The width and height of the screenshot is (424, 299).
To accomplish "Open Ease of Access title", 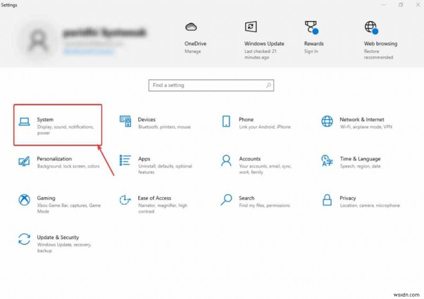I will pyautogui.click(x=154, y=198).
